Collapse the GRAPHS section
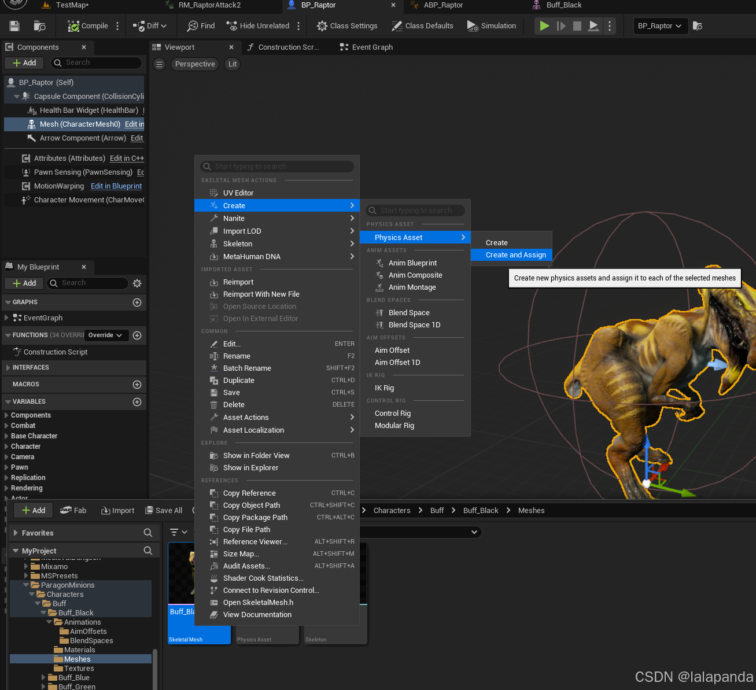Viewport: 756px width, 690px height. coord(8,302)
